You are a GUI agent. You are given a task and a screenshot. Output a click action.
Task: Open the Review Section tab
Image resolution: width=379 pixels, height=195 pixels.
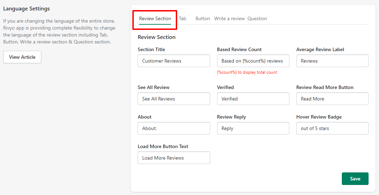[x=155, y=19]
